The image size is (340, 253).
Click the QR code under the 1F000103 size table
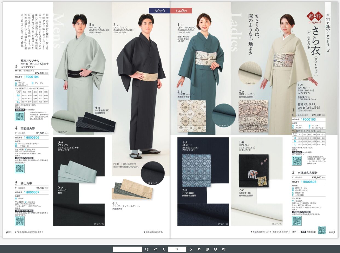click(x=297, y=161)
